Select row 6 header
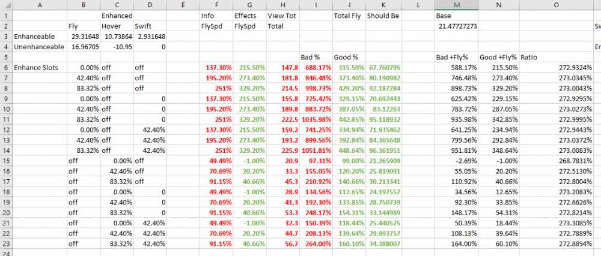The image size is (601, 256). pos(6,68)
